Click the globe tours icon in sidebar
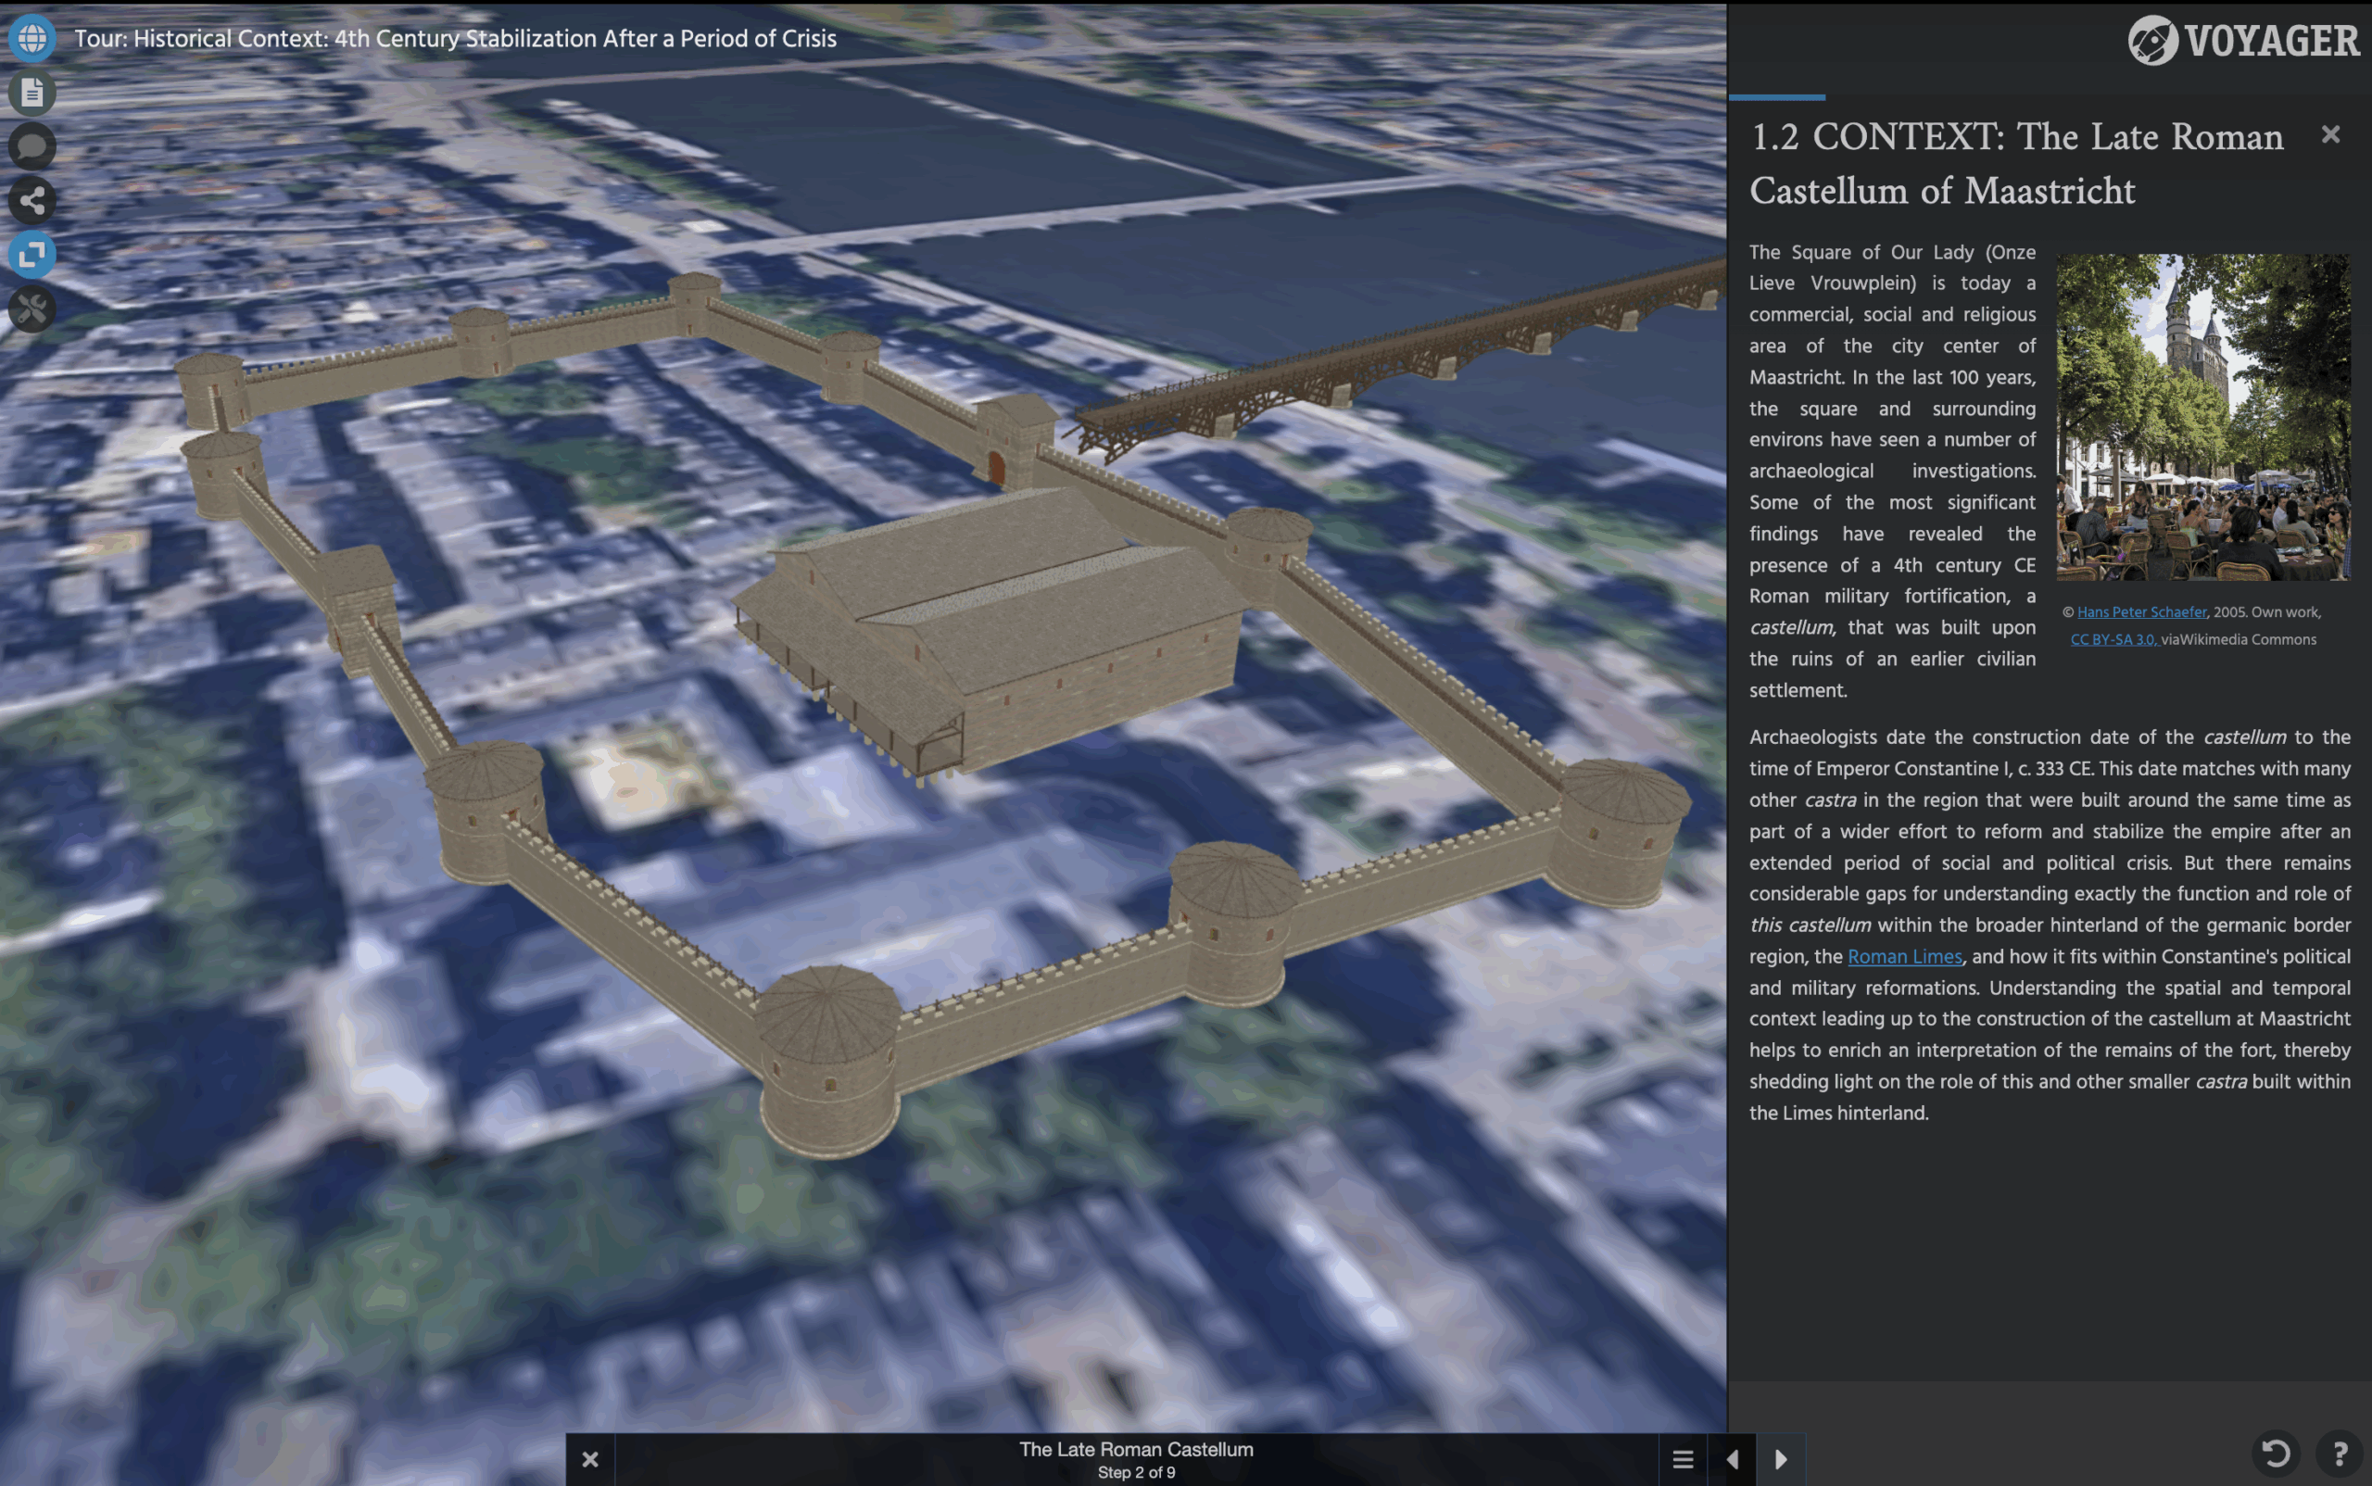Screen dimensions: 2372x1486 click(x=32, y=38)
